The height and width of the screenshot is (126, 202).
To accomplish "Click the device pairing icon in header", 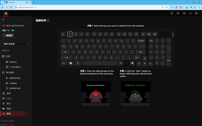I will click(x=178, y=13).
